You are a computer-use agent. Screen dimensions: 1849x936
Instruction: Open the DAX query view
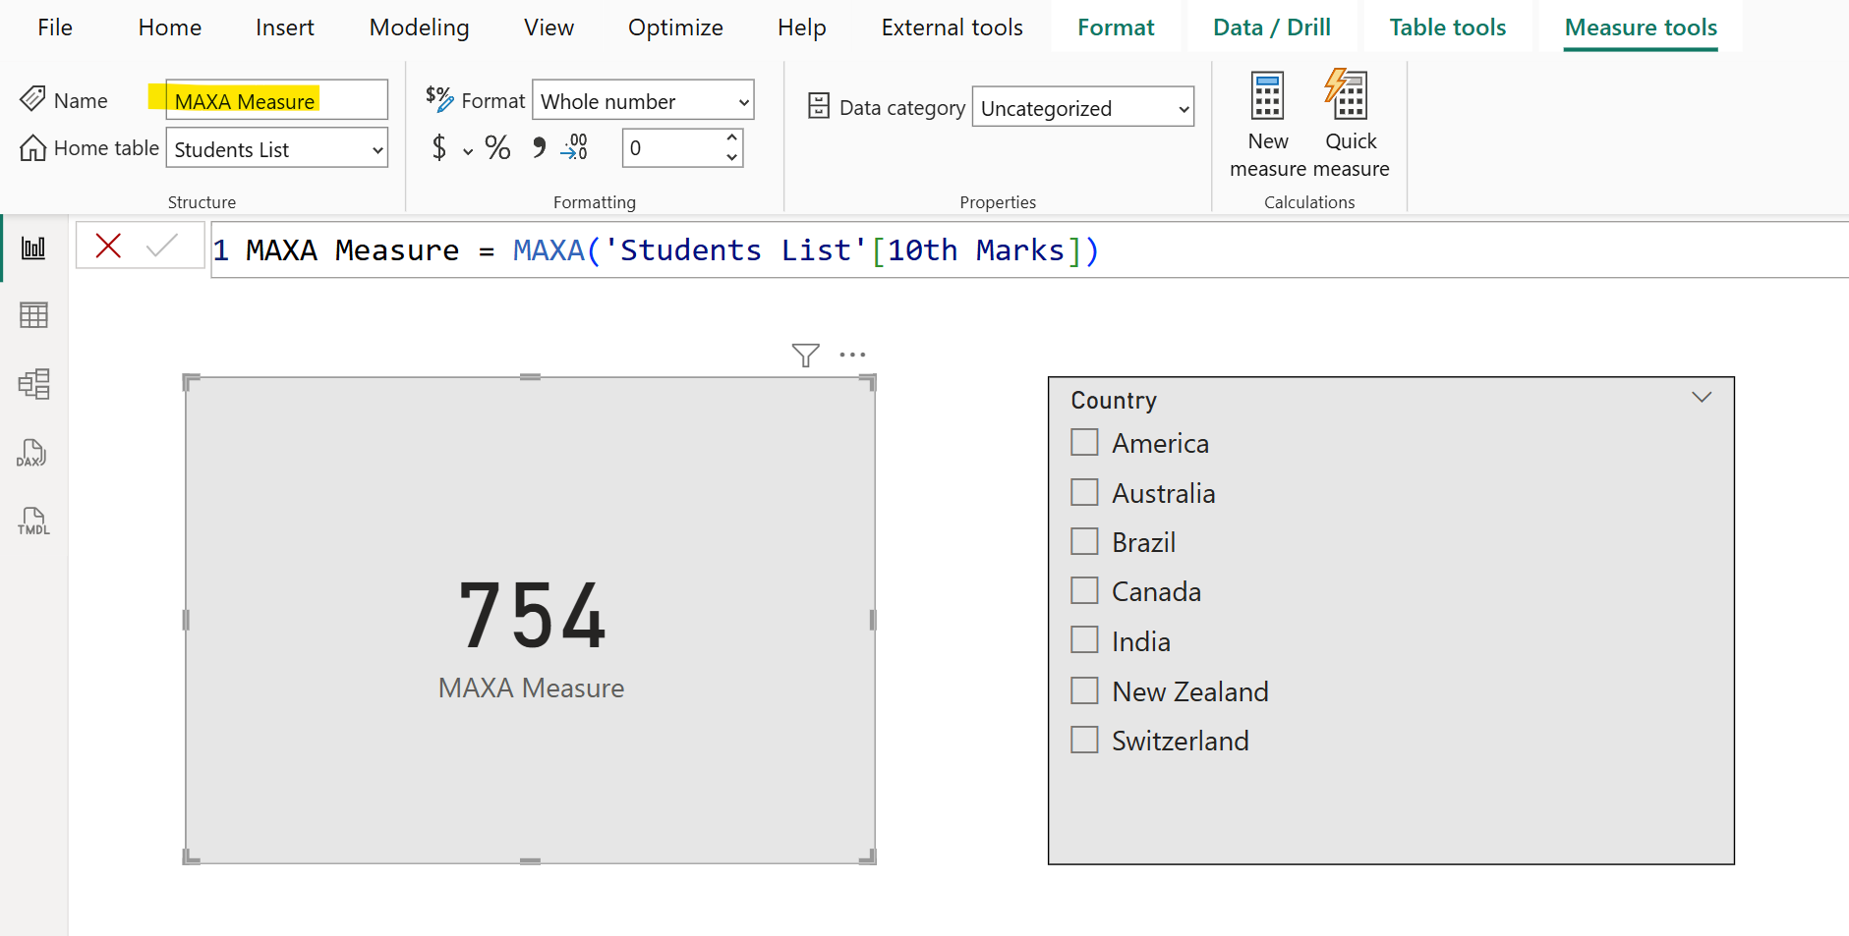click(x=32, y=453)
